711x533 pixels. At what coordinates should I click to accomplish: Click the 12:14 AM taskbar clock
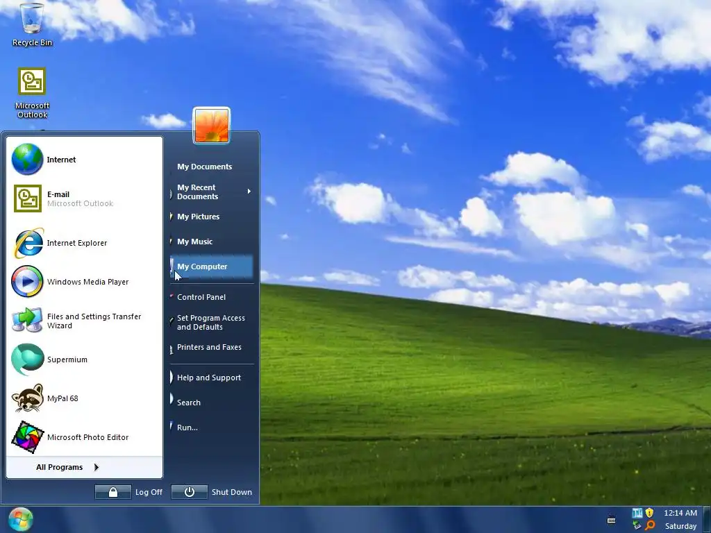[680, 513]
